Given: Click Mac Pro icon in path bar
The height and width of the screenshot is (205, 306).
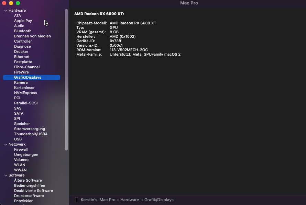Looking at the screenshot, I should pyautogui.click(x=77, y=200).
